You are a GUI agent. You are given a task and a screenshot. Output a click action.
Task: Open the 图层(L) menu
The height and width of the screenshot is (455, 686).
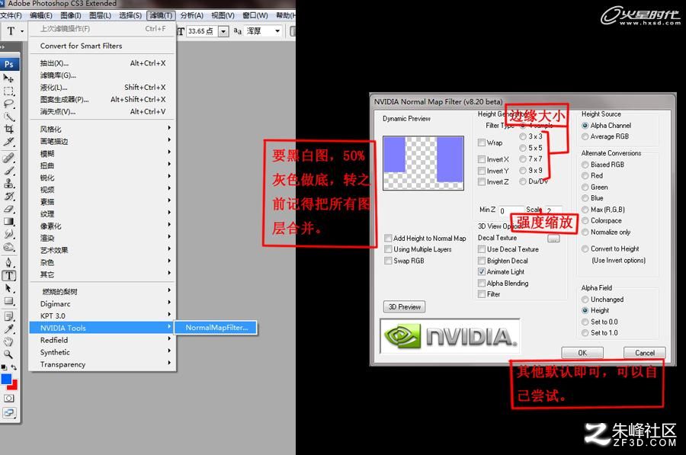pyautogui.click(x=100, y=15)
